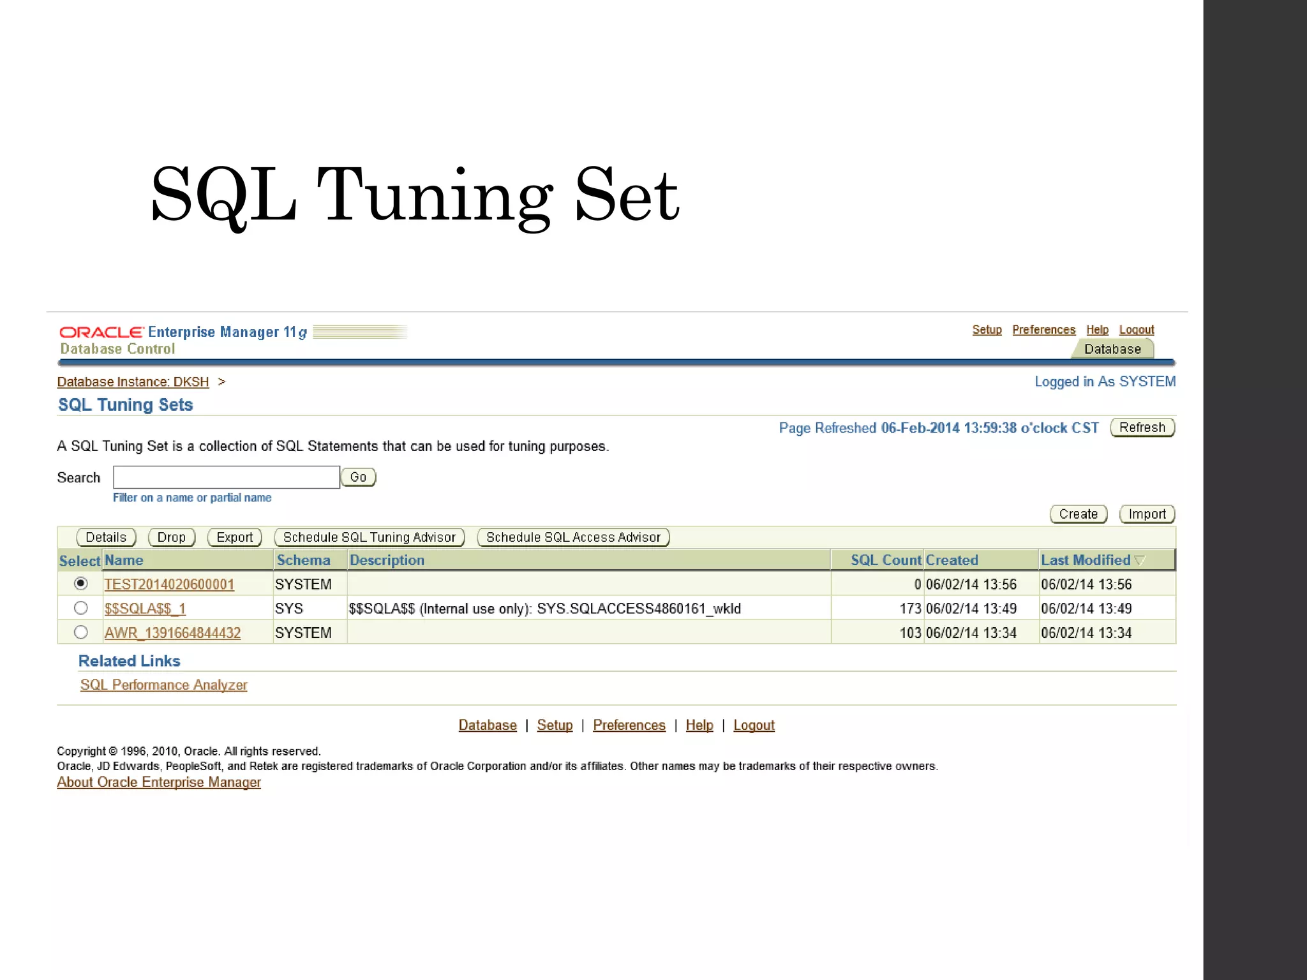The height and width of the screenshot is (980, 1307).
Task: Open Setup link in top header
Action: [x=987, y=330]
